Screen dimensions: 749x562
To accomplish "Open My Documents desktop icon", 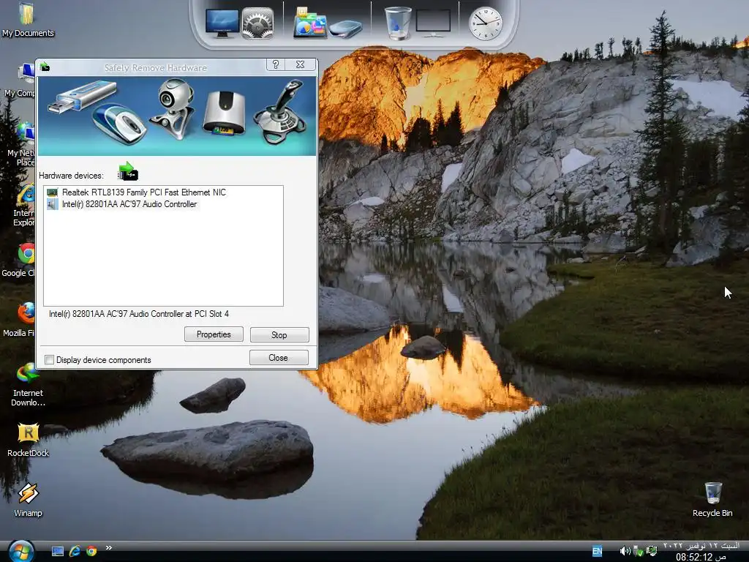I will (28, 20).
